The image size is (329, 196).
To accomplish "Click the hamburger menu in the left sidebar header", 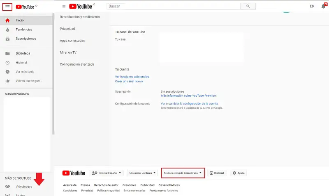I will (x=7, y=7).
